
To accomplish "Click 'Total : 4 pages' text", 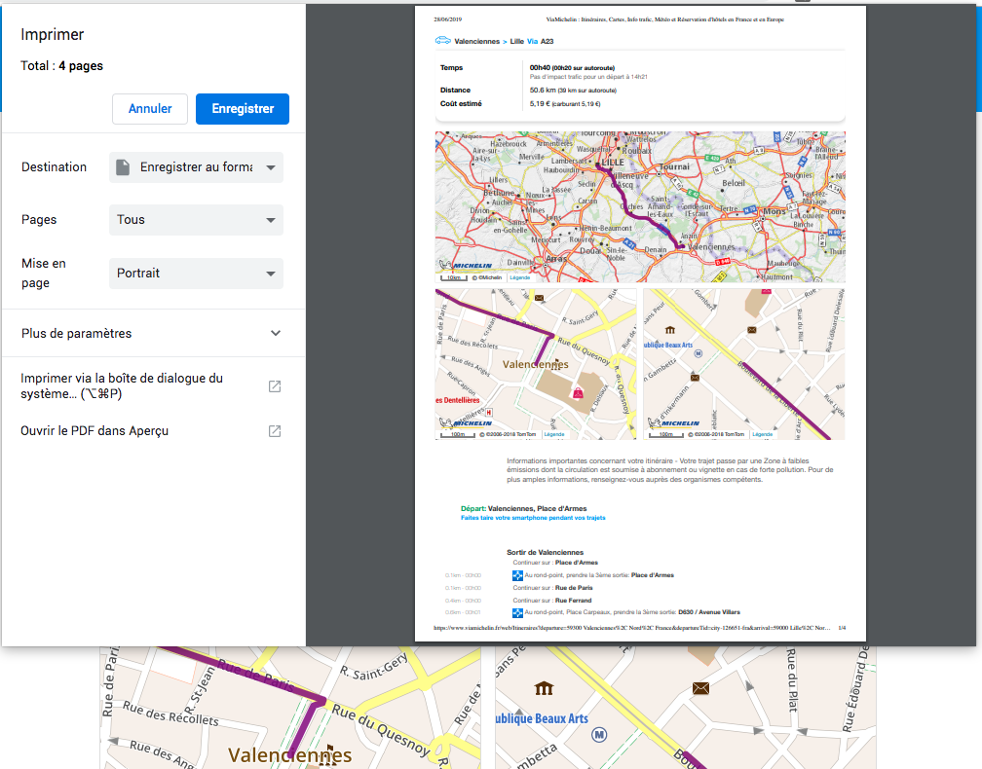I will click(x=61, y=65).
